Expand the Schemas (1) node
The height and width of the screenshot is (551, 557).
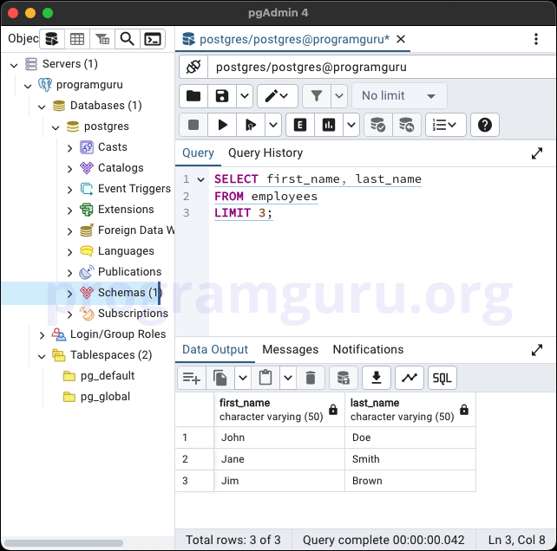[69, 294]
